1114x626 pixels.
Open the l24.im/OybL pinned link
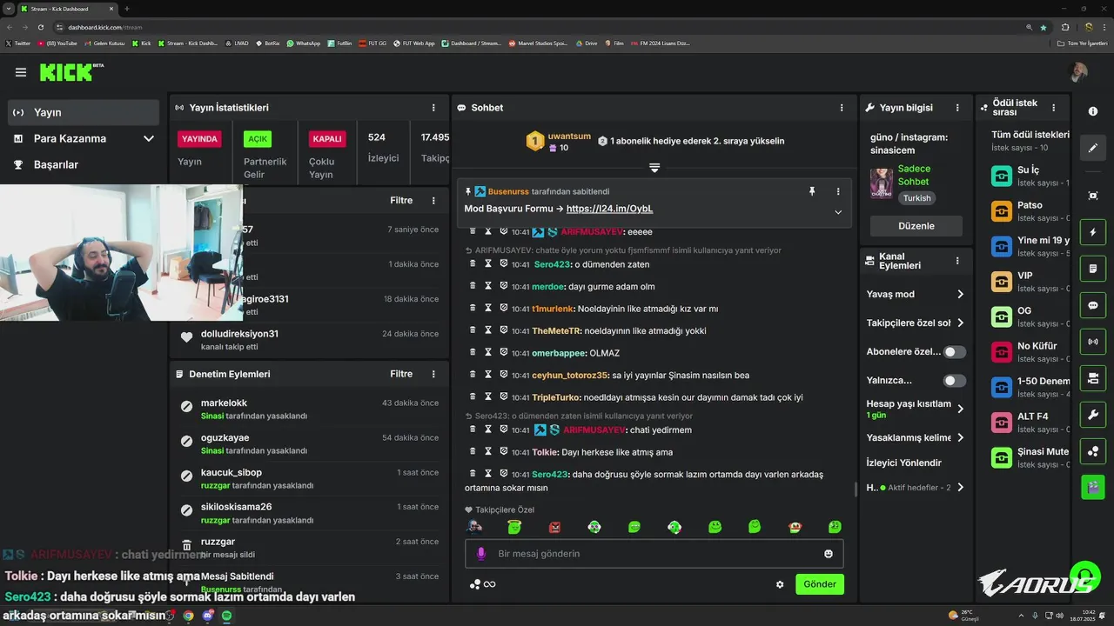coord(609,209)
